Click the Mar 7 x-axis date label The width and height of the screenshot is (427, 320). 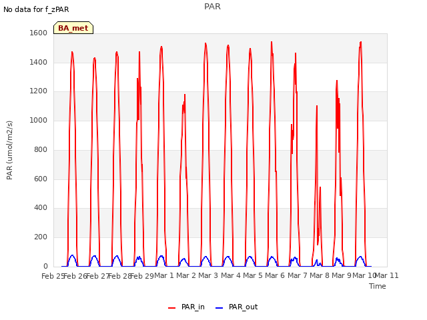[x=298, y=275]
